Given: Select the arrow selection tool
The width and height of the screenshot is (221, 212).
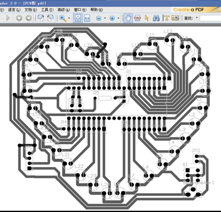Looking at the screenshot, I should (147, 18).
